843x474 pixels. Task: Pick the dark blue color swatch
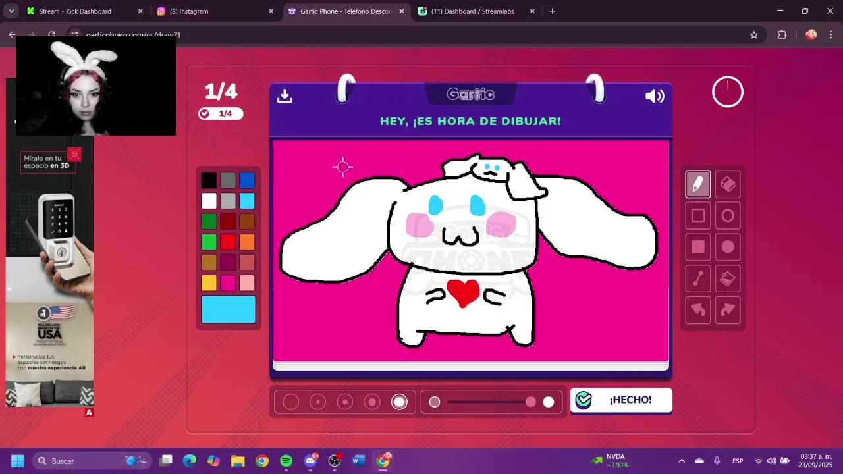point(247,180)
